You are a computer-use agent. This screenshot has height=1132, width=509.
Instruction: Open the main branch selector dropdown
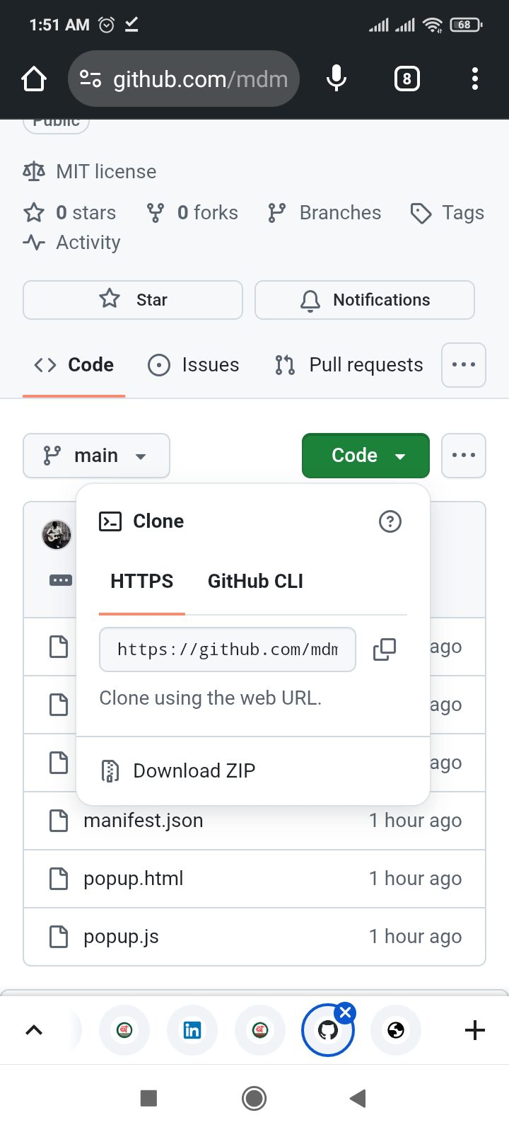[96, 456]
